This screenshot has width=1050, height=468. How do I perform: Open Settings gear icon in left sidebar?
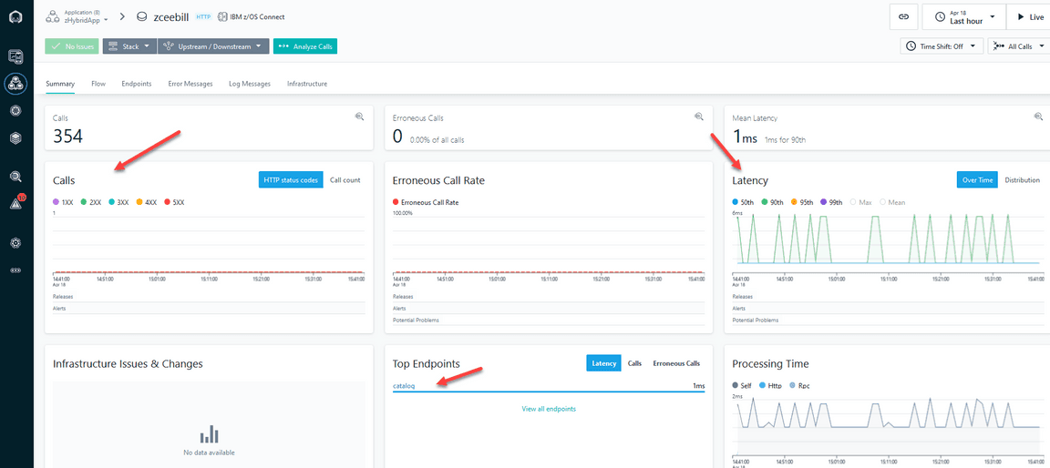pos(16,243)
